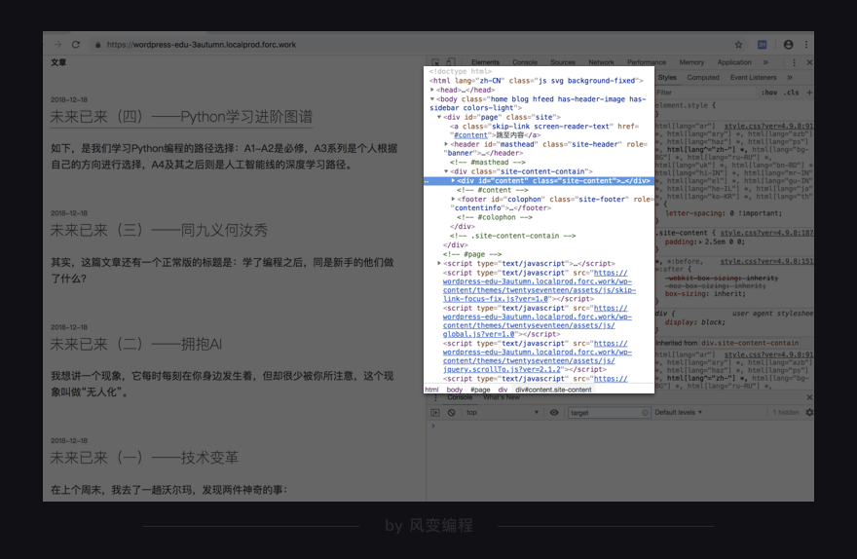857x559 pixels.
Task: Open the Chrome profile avatar icon
Action: pos(788,45)
